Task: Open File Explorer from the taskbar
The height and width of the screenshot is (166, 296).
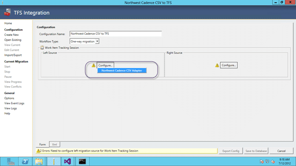Action: click(x=39, y=161)
